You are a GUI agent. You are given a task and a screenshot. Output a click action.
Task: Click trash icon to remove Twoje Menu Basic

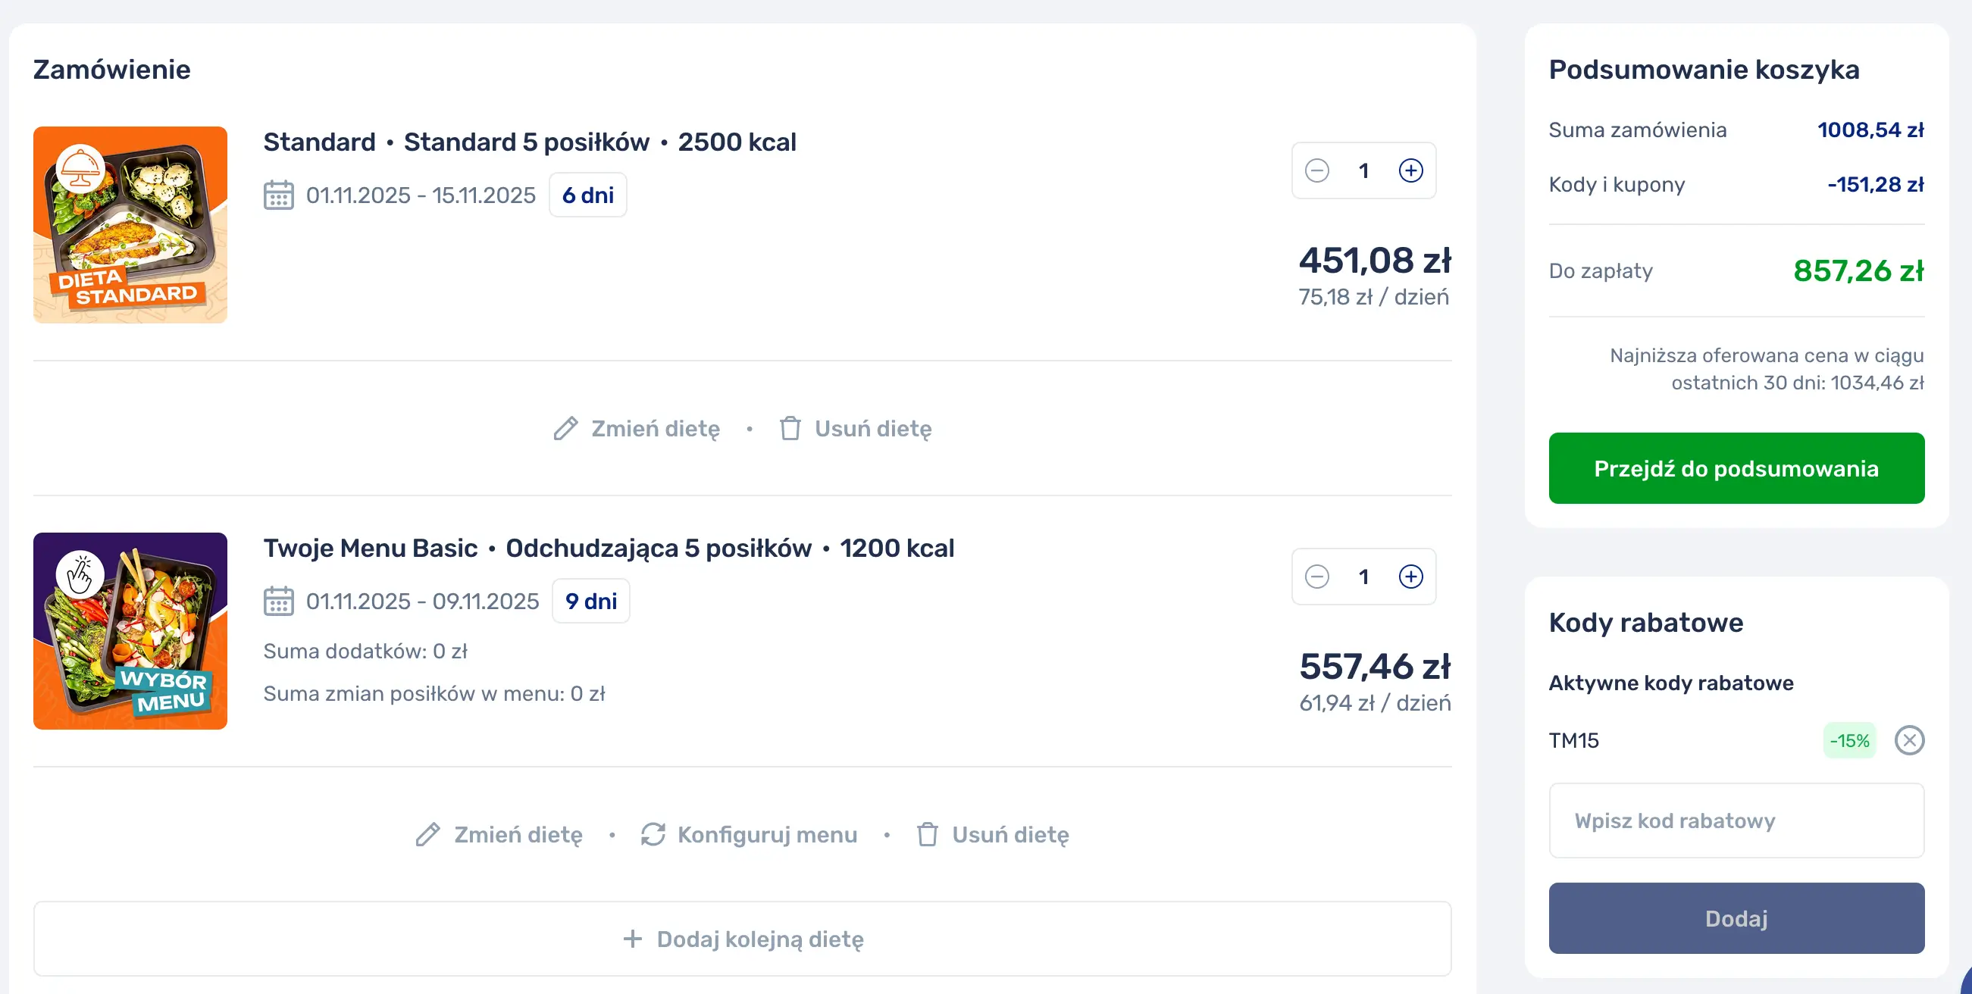tap(927, 834)
